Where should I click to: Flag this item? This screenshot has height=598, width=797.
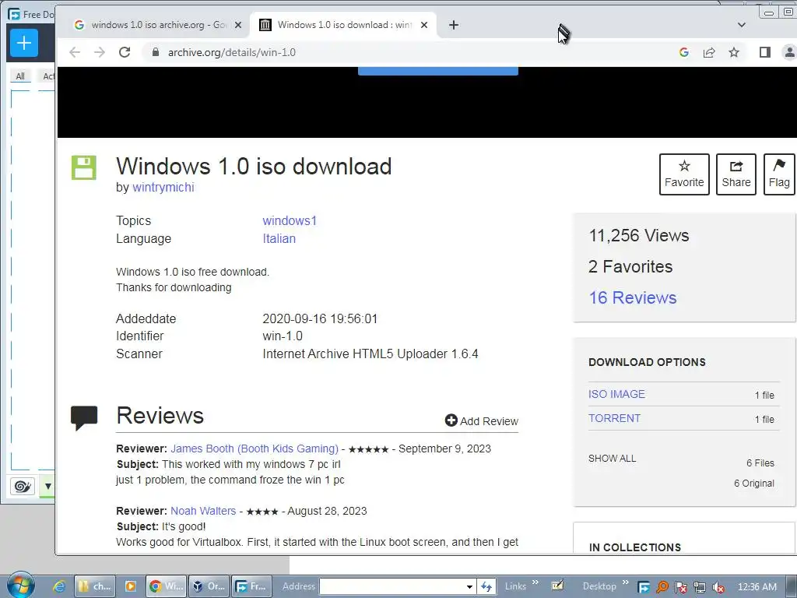tap(779, 174)
